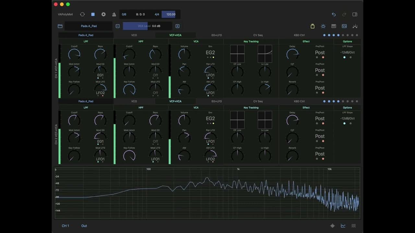Select the VCF+VCA tab in CH 1
This screenshot has height=233, width=415.
175,35
